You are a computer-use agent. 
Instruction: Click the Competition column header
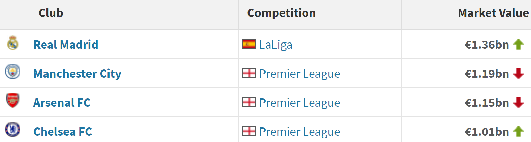point(281,13)
